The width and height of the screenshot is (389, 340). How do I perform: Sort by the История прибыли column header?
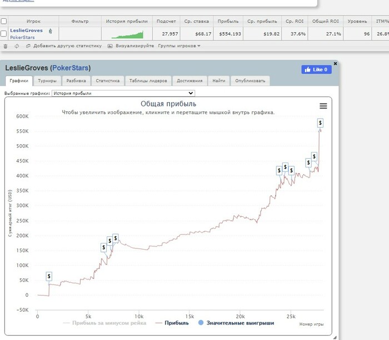coord(127,21)
